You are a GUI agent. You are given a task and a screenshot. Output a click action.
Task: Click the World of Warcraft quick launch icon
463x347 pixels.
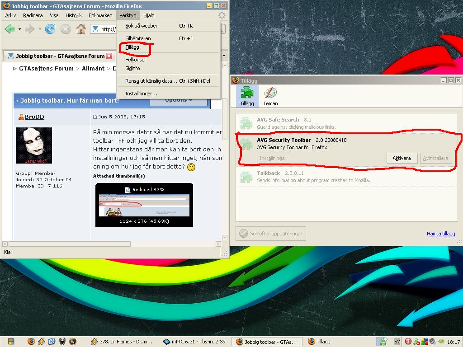[x=73, y=342]
